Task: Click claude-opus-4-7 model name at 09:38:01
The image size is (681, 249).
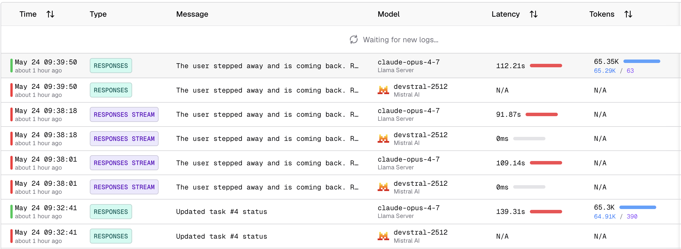Action: pos(409,159)
